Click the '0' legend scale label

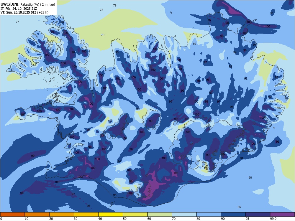(x=1, y=219)
